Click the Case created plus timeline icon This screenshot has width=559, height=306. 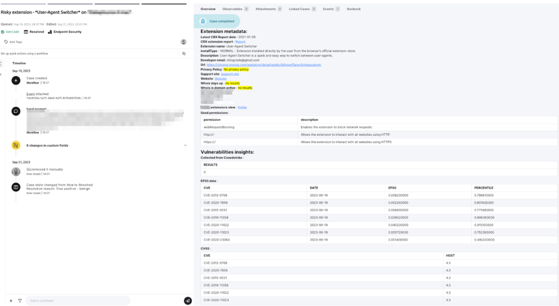click(x=16, y=80)
